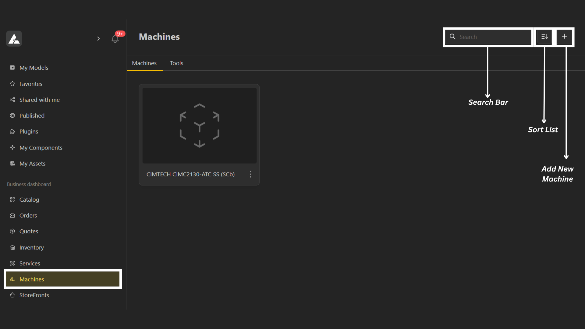Screen dimensions: 585x329
Task: Navigate to My Components
Action: click(x=41, y=148)
